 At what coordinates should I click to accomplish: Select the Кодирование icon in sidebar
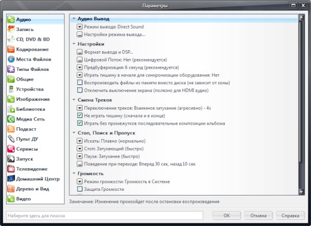point(10,50)
